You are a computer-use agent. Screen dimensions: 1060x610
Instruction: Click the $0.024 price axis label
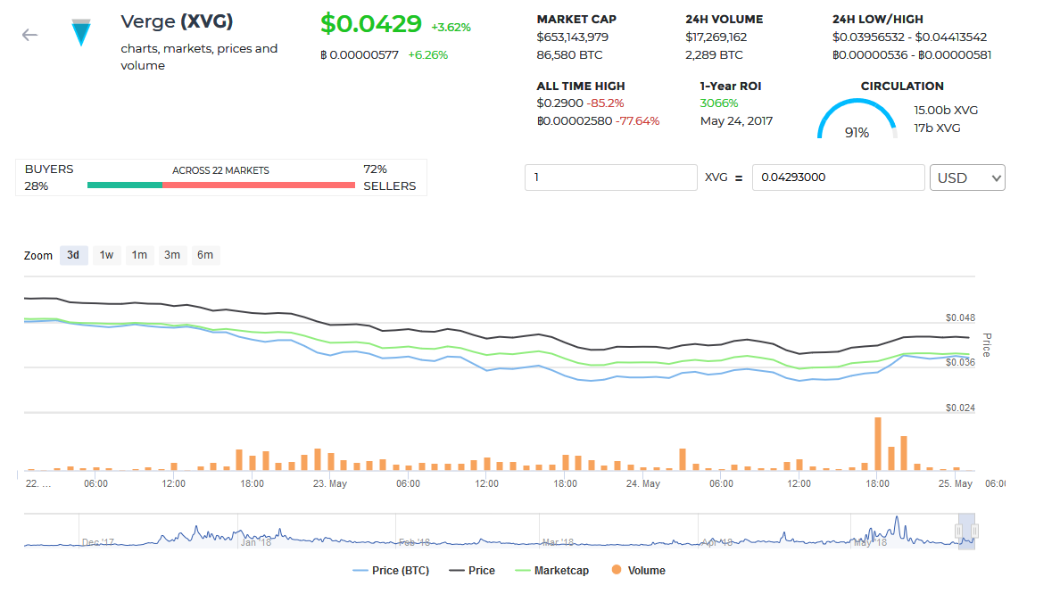960,408
